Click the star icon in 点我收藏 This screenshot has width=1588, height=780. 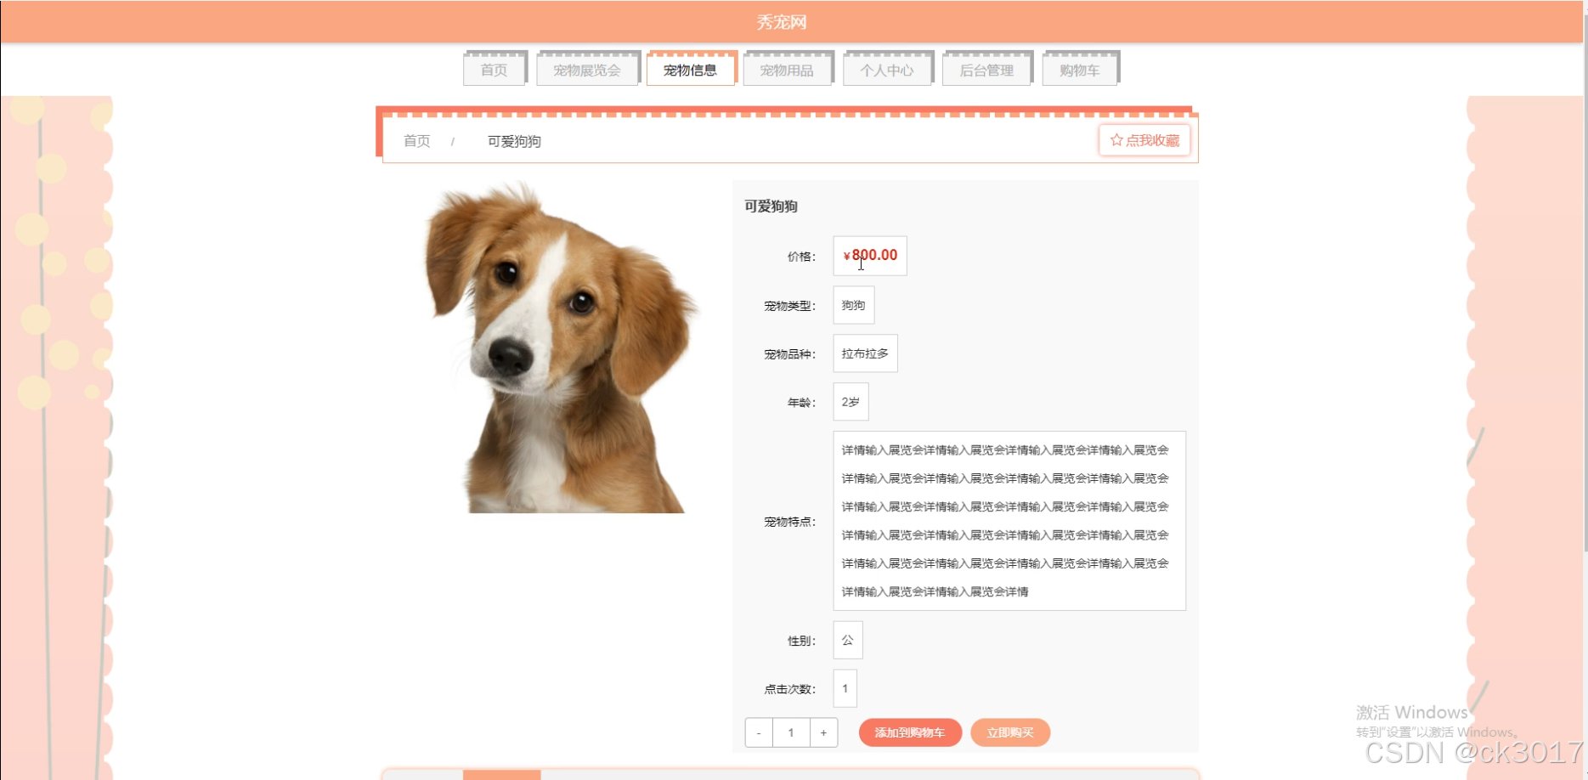tap(1116, 140)
